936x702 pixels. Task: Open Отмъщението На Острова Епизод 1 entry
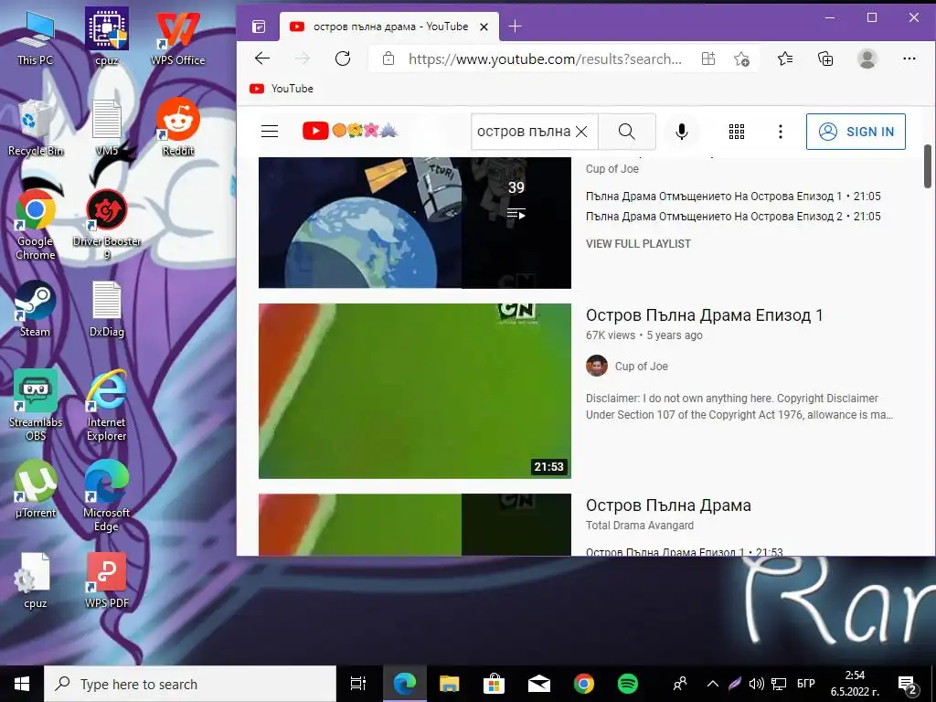tap(733, 197)
